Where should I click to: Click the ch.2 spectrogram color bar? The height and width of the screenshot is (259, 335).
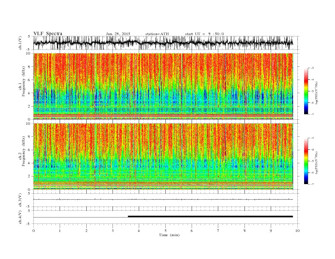pos(306,161)
